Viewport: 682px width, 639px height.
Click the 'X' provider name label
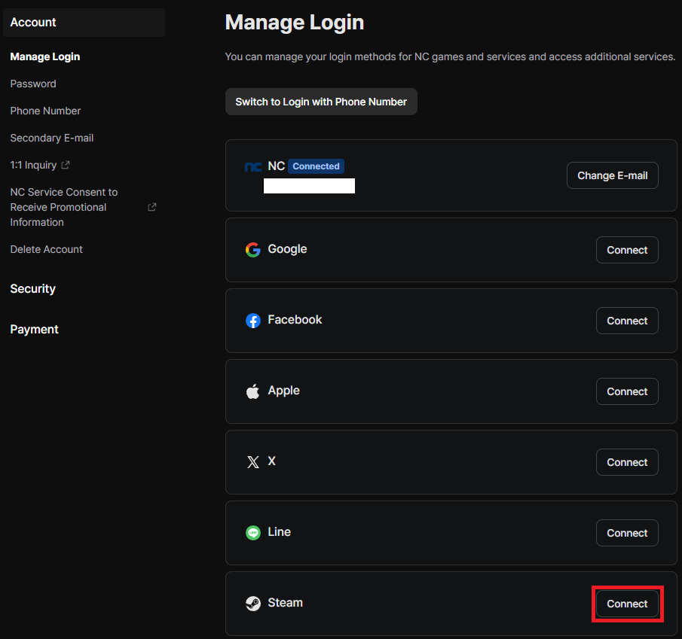tap(271, 461)
